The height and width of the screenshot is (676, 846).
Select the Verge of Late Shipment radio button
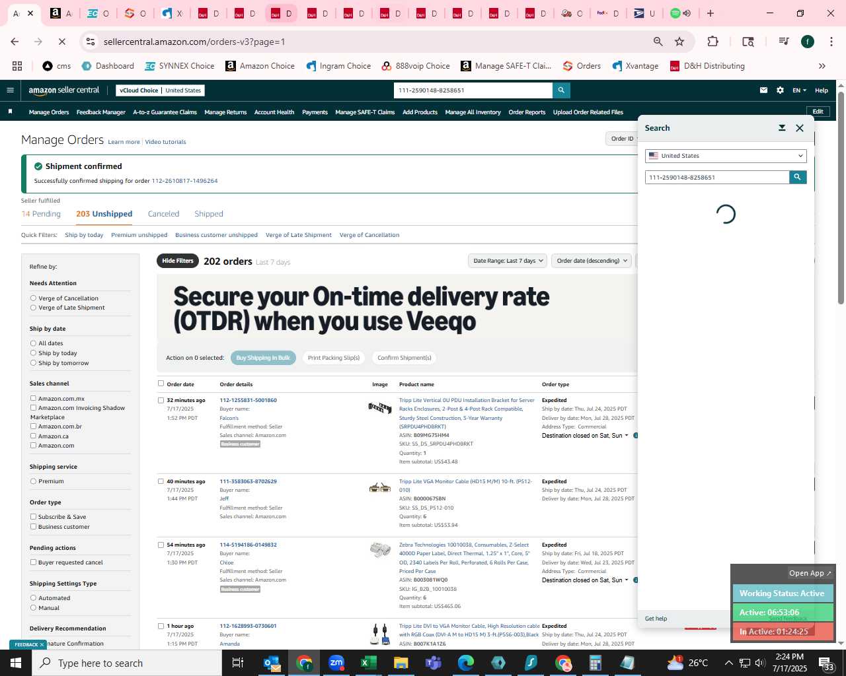(x=33, y=308)
